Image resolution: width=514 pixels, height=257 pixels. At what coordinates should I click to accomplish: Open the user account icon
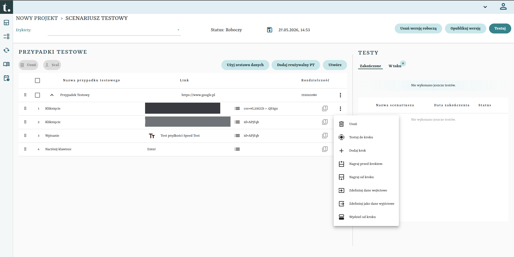click(x=503, y=6)
